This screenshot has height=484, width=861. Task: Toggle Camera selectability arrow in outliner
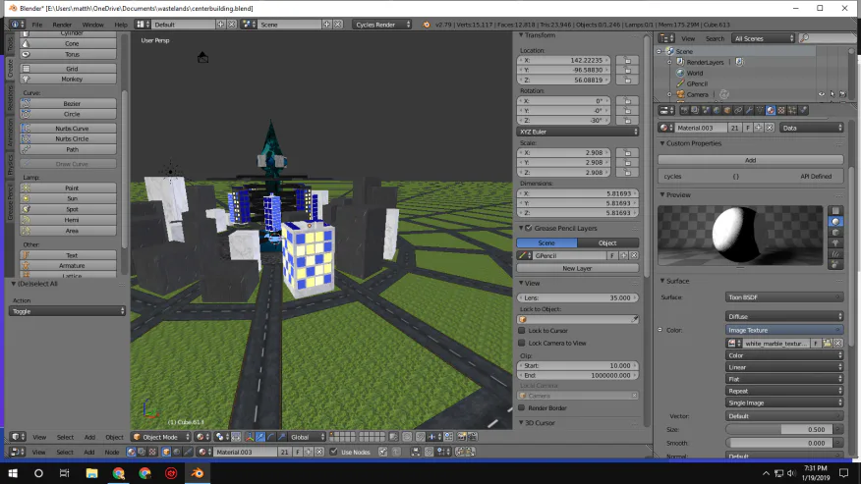tap(832, 94)
